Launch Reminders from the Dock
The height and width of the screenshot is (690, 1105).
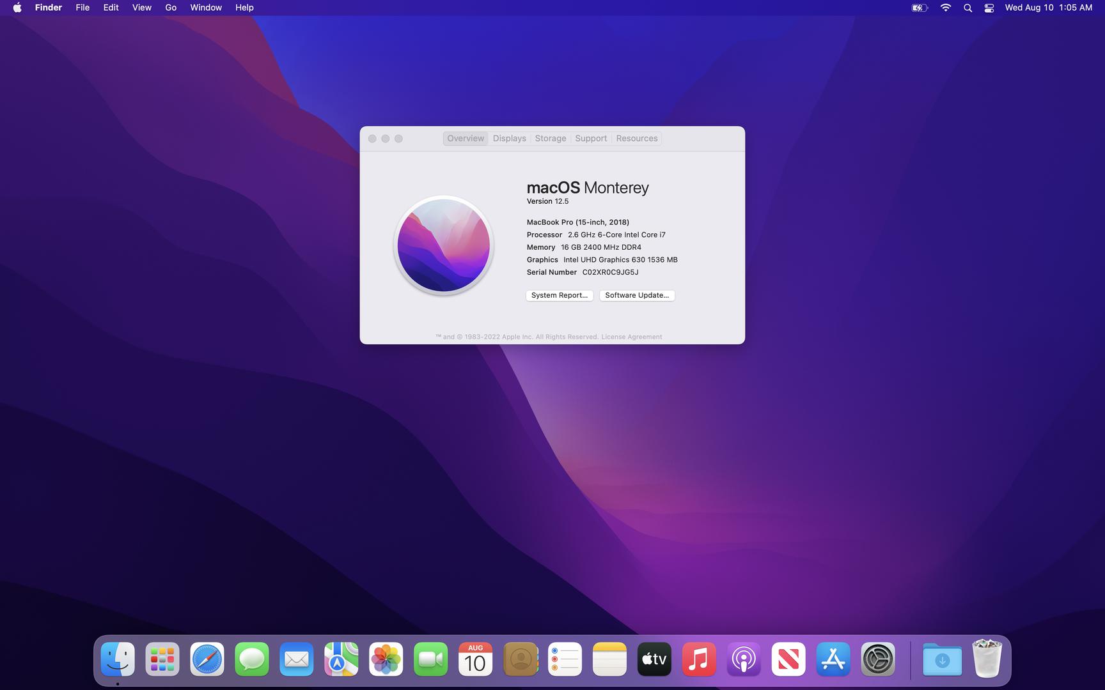(565, 659)
